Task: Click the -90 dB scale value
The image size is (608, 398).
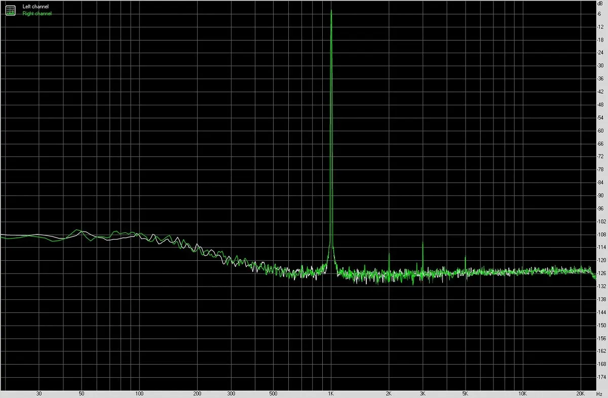Action: tap(601, 195)
